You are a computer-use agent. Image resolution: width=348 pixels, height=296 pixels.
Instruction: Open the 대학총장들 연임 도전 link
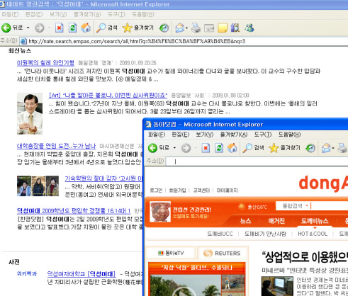pyautogui.click(x=56, y=146)
